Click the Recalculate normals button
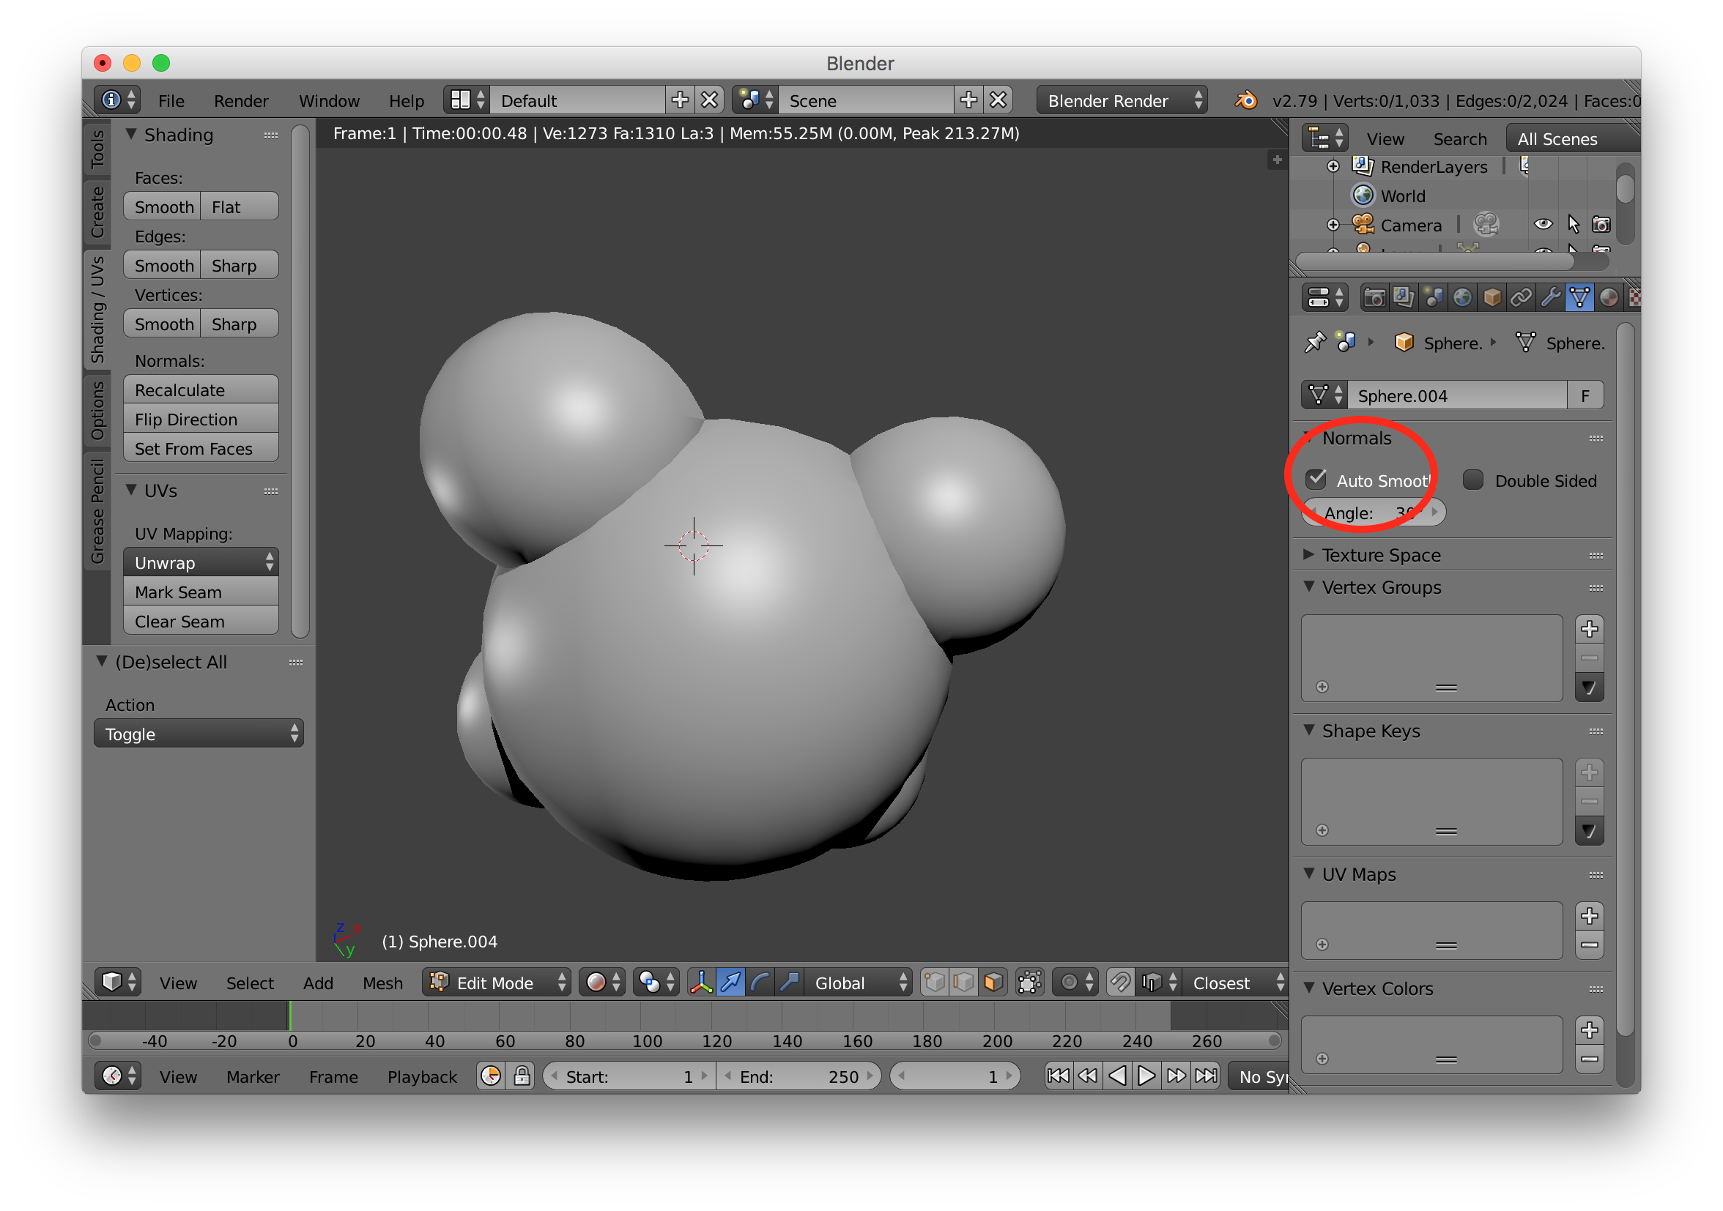This screenshot has width=1723, height=1211. click(201, 390)
